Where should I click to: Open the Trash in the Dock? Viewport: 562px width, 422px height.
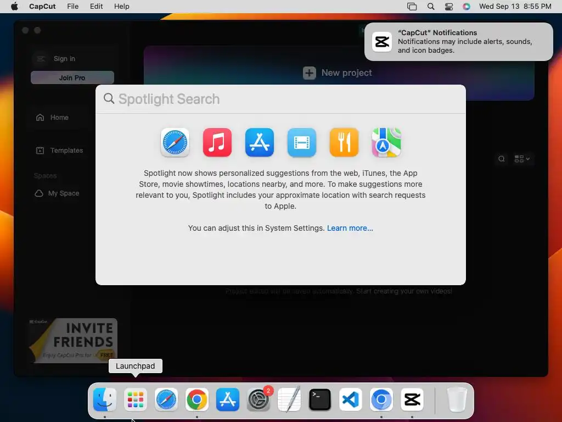[457, 399]
